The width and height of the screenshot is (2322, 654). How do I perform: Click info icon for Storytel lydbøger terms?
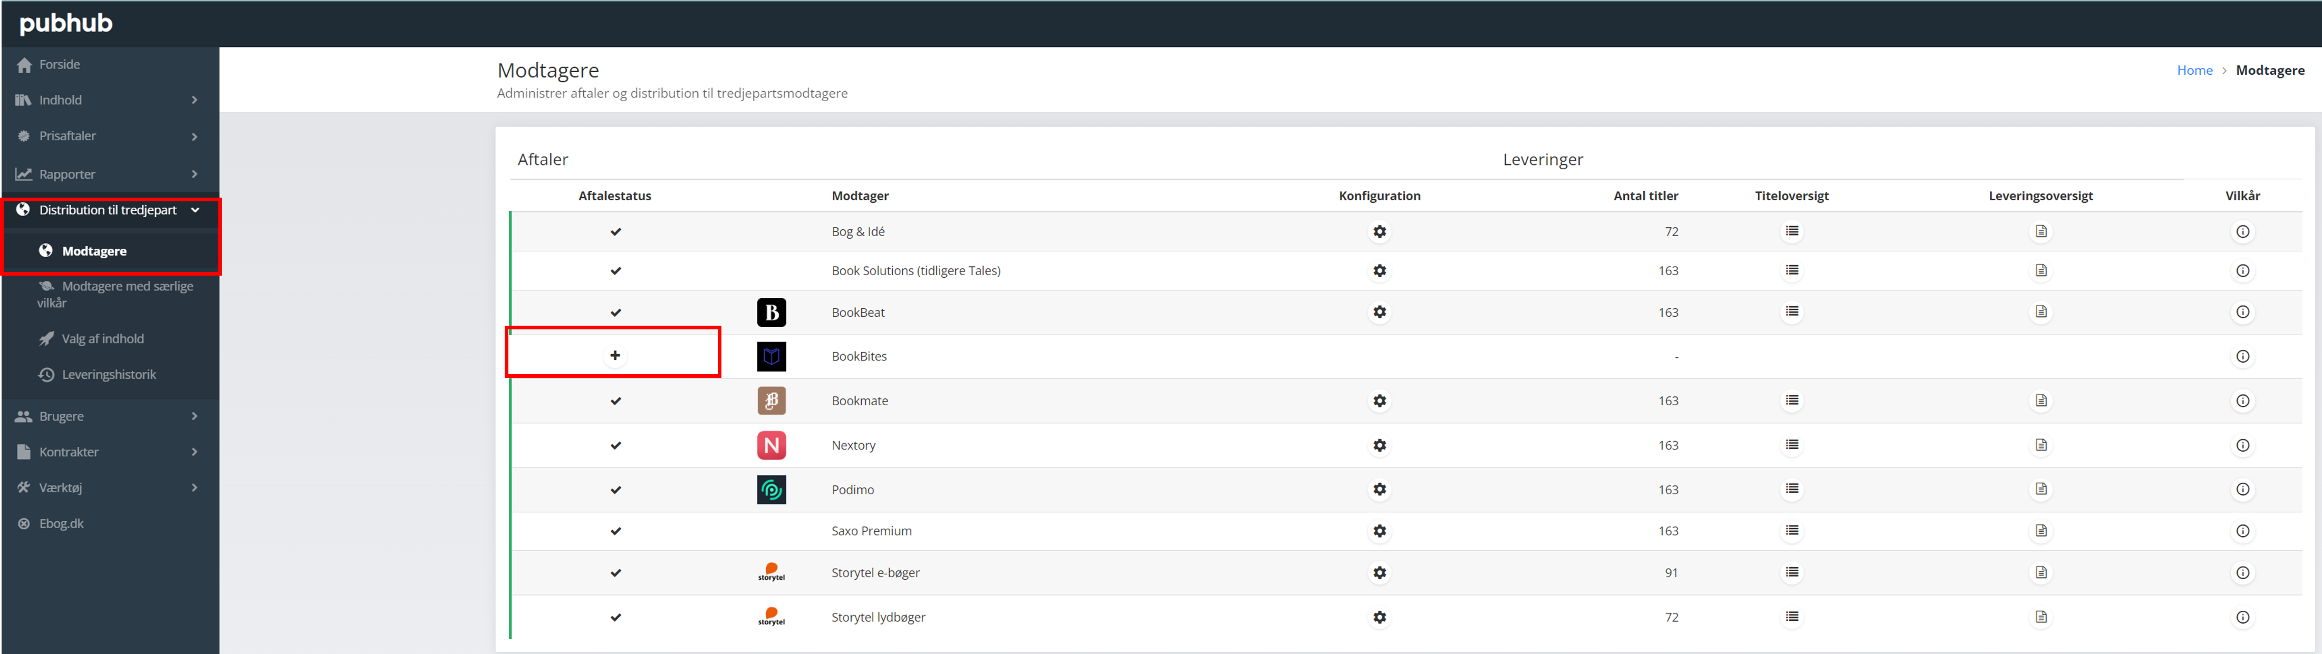2243,617
